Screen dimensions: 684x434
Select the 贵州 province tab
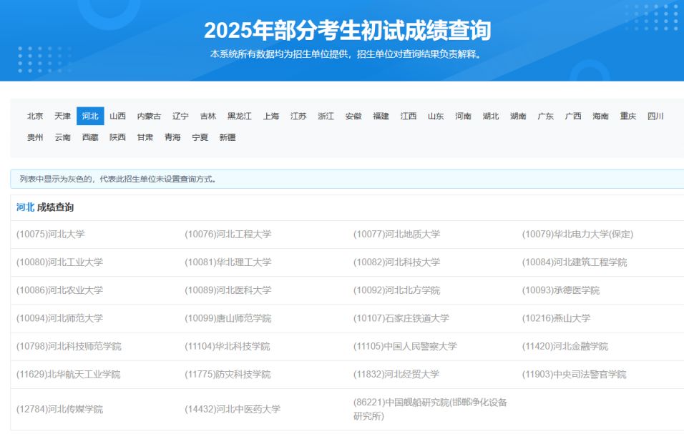(x=35, y=137)
